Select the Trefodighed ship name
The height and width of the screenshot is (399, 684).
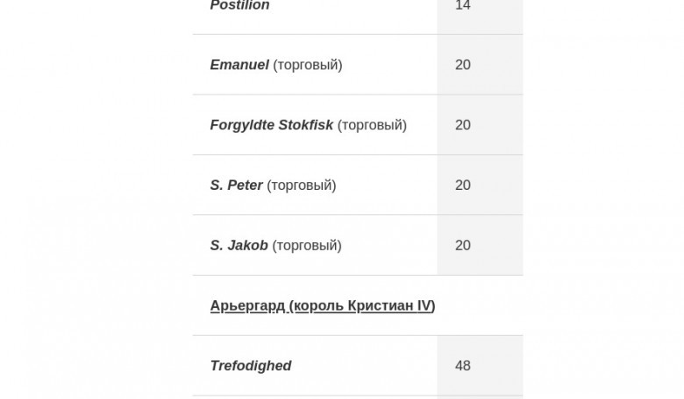[251, 366]
